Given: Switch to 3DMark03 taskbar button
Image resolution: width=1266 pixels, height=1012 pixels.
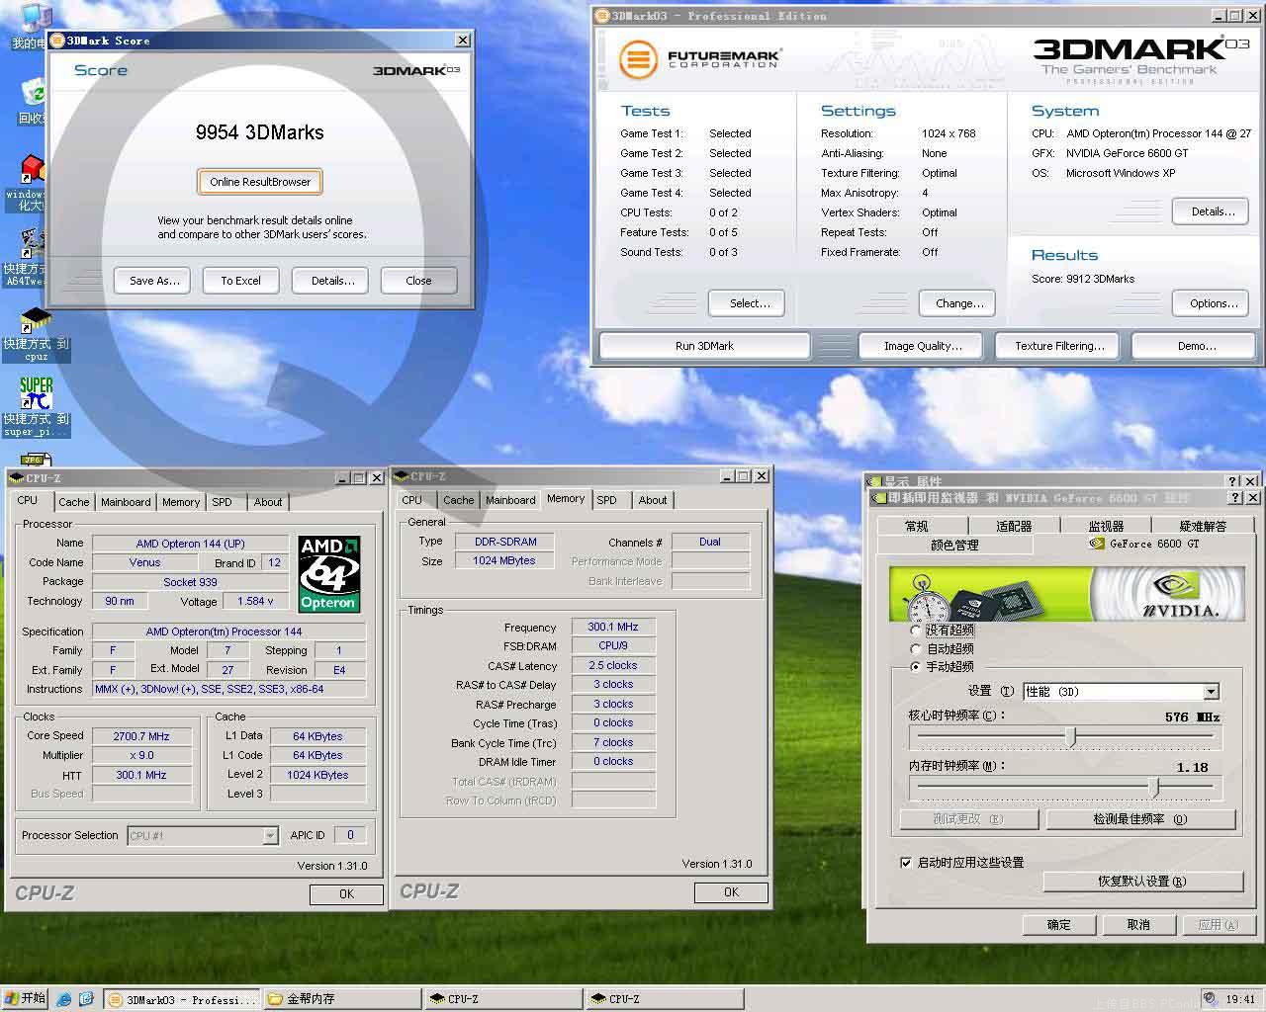Looking at the screenshot, I should 182,999.
